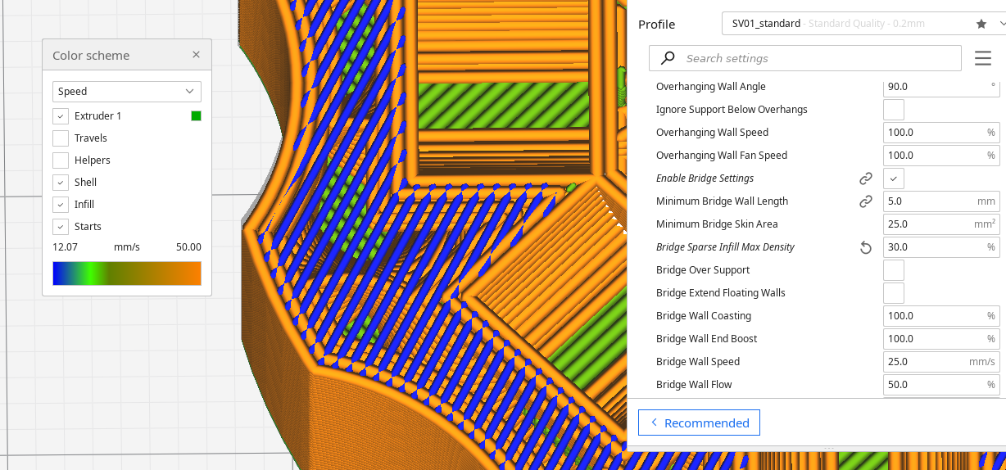Click the magnifier search icon
1006x470 pixels.
click(668, 58)
